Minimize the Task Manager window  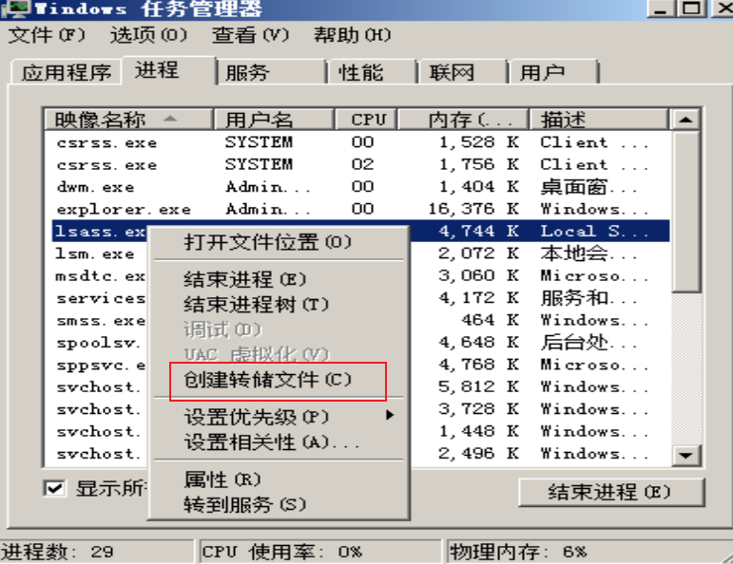tap(661, 9)
